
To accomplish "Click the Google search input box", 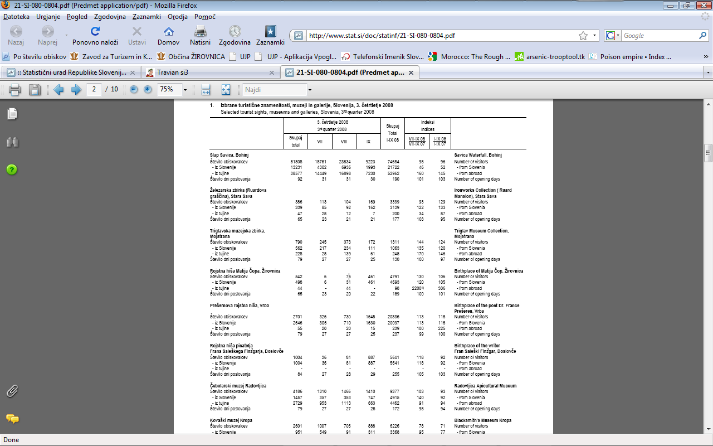I will pos(660,36).
